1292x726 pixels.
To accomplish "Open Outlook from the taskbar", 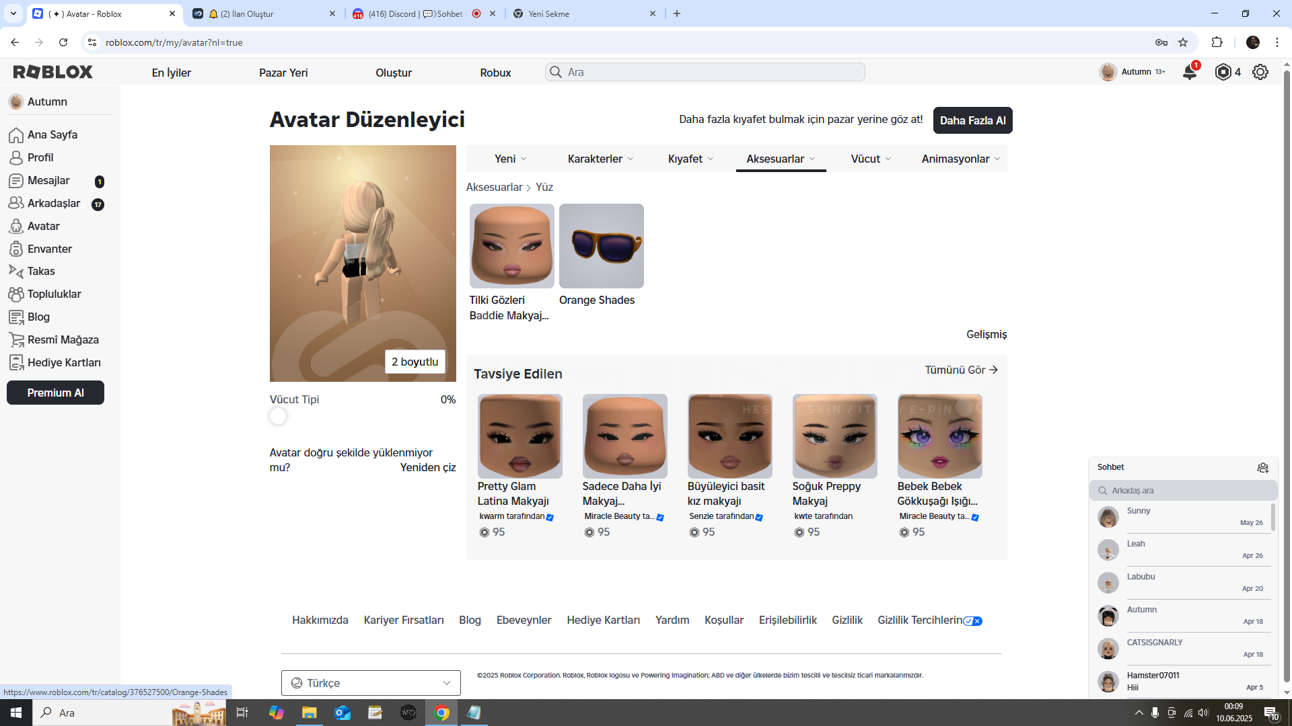I will [343, 713].
